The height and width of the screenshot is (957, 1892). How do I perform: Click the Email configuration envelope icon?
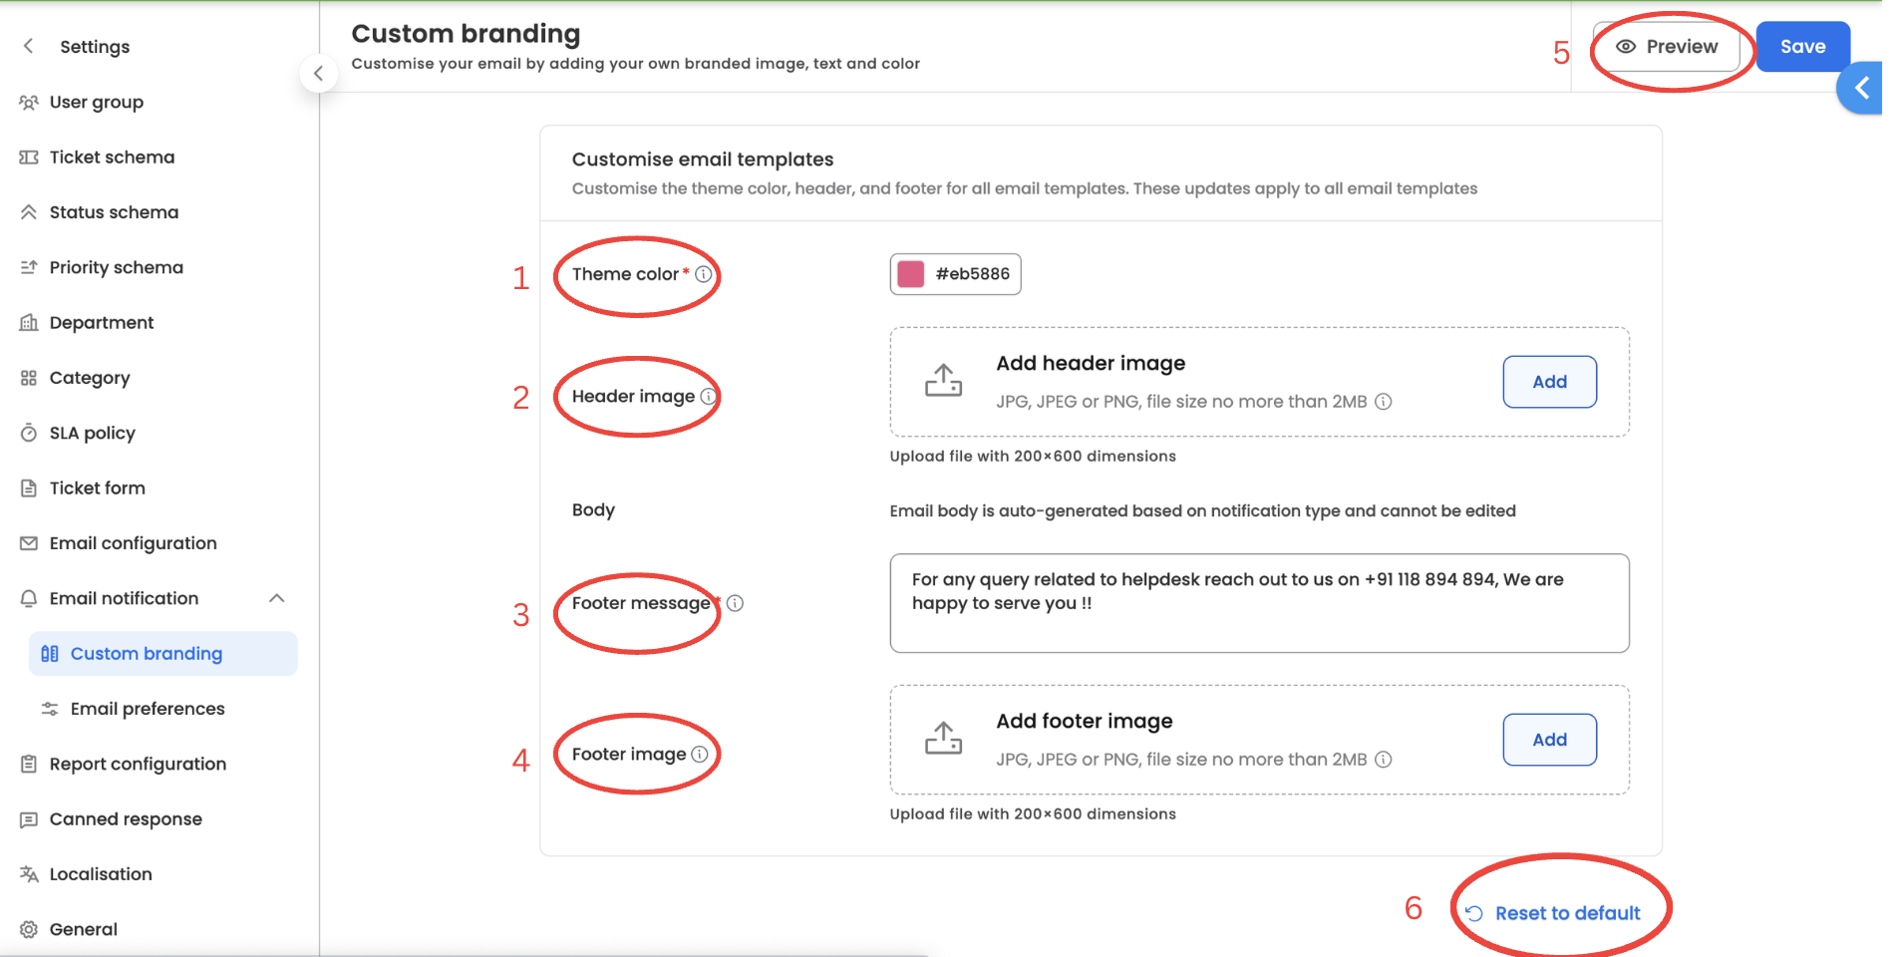pyautogui.click(x=29, y=543)
